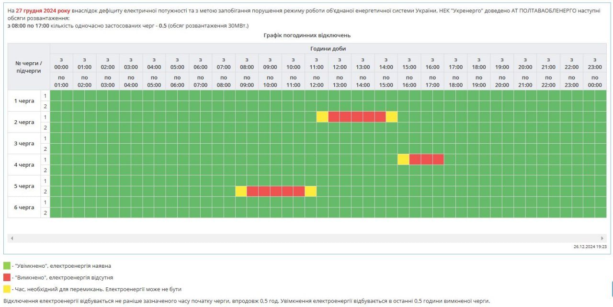Click the yellow switching-time legend swatch
Image resolution: width=613 pixels, height=307 pixels.
click(7, 289)
